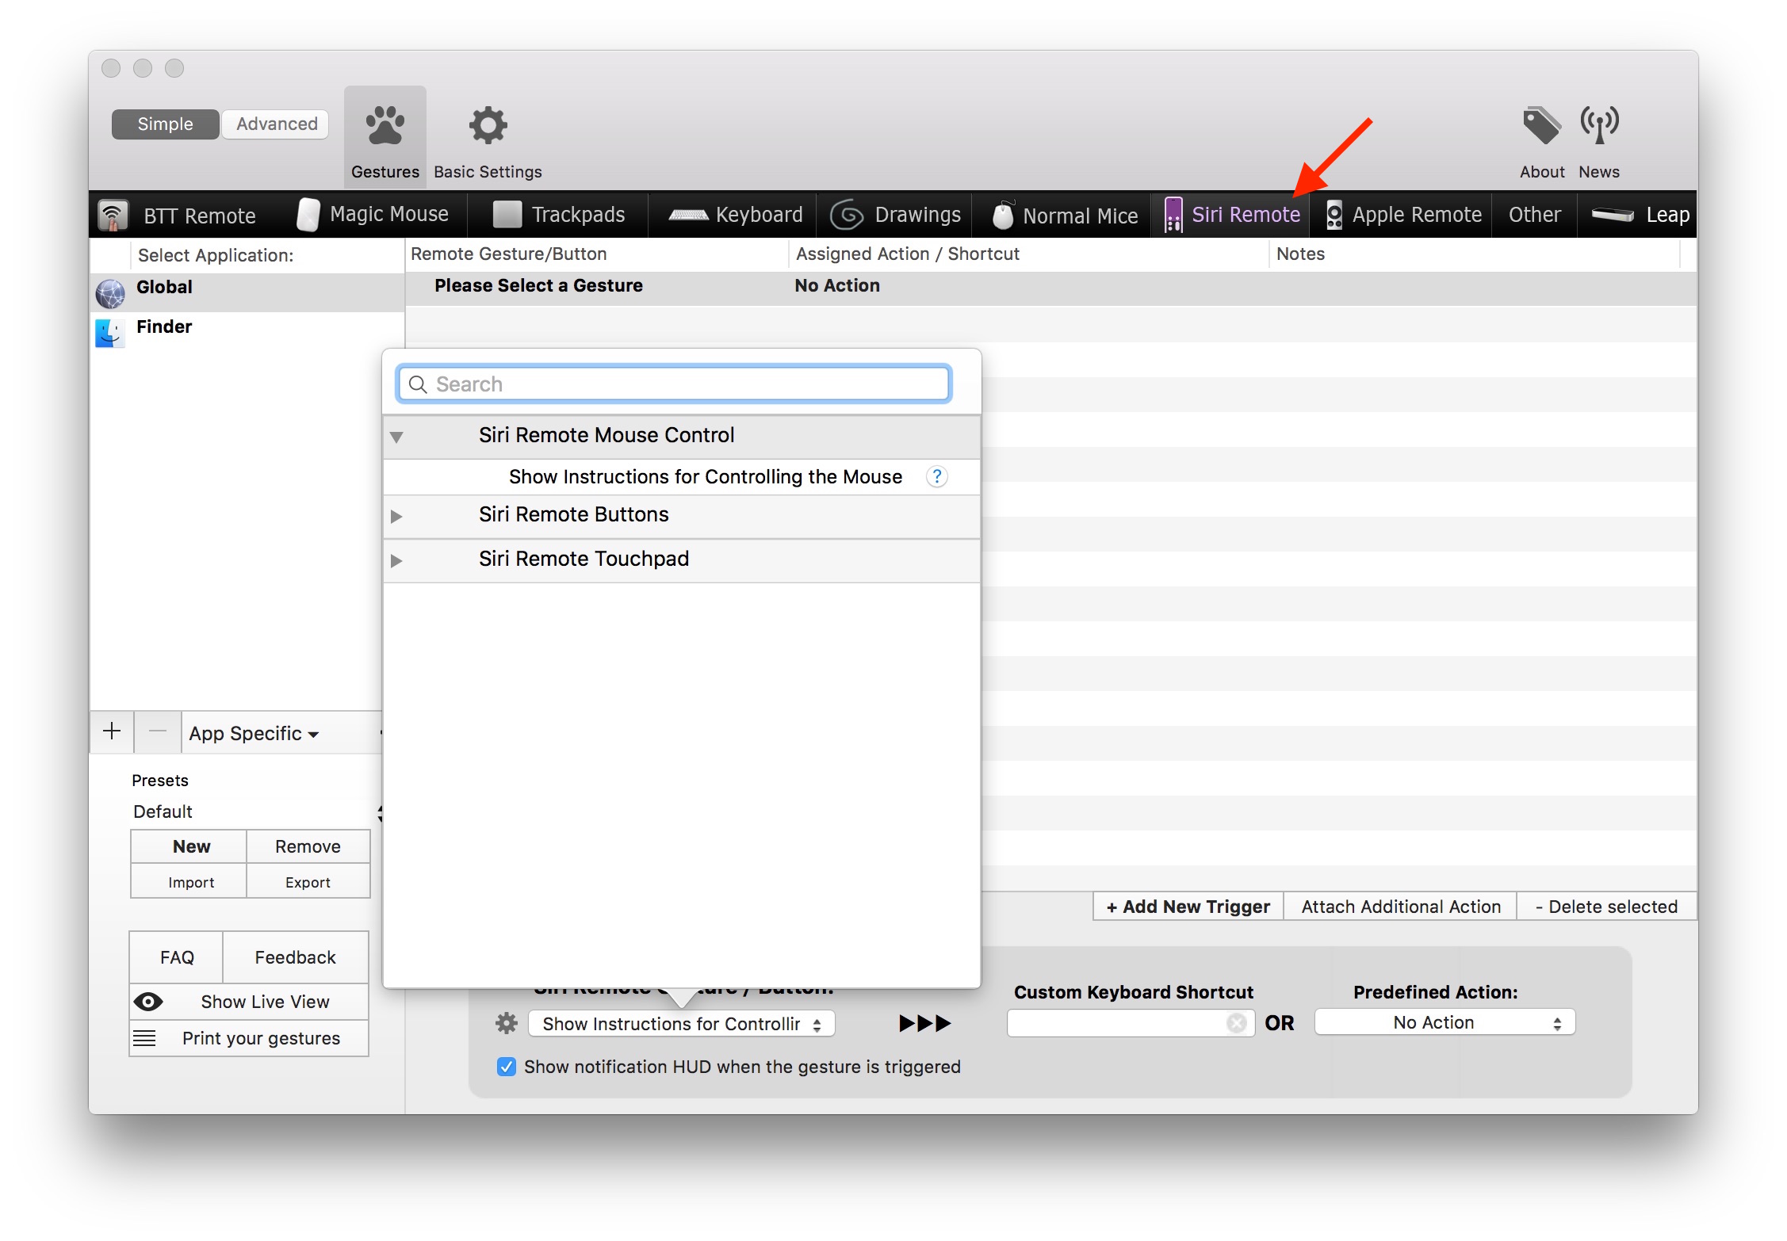Expand Siri Remote Touchpad group
The width and height of the screenshot is (1787, 1241).
click(396, 560)
